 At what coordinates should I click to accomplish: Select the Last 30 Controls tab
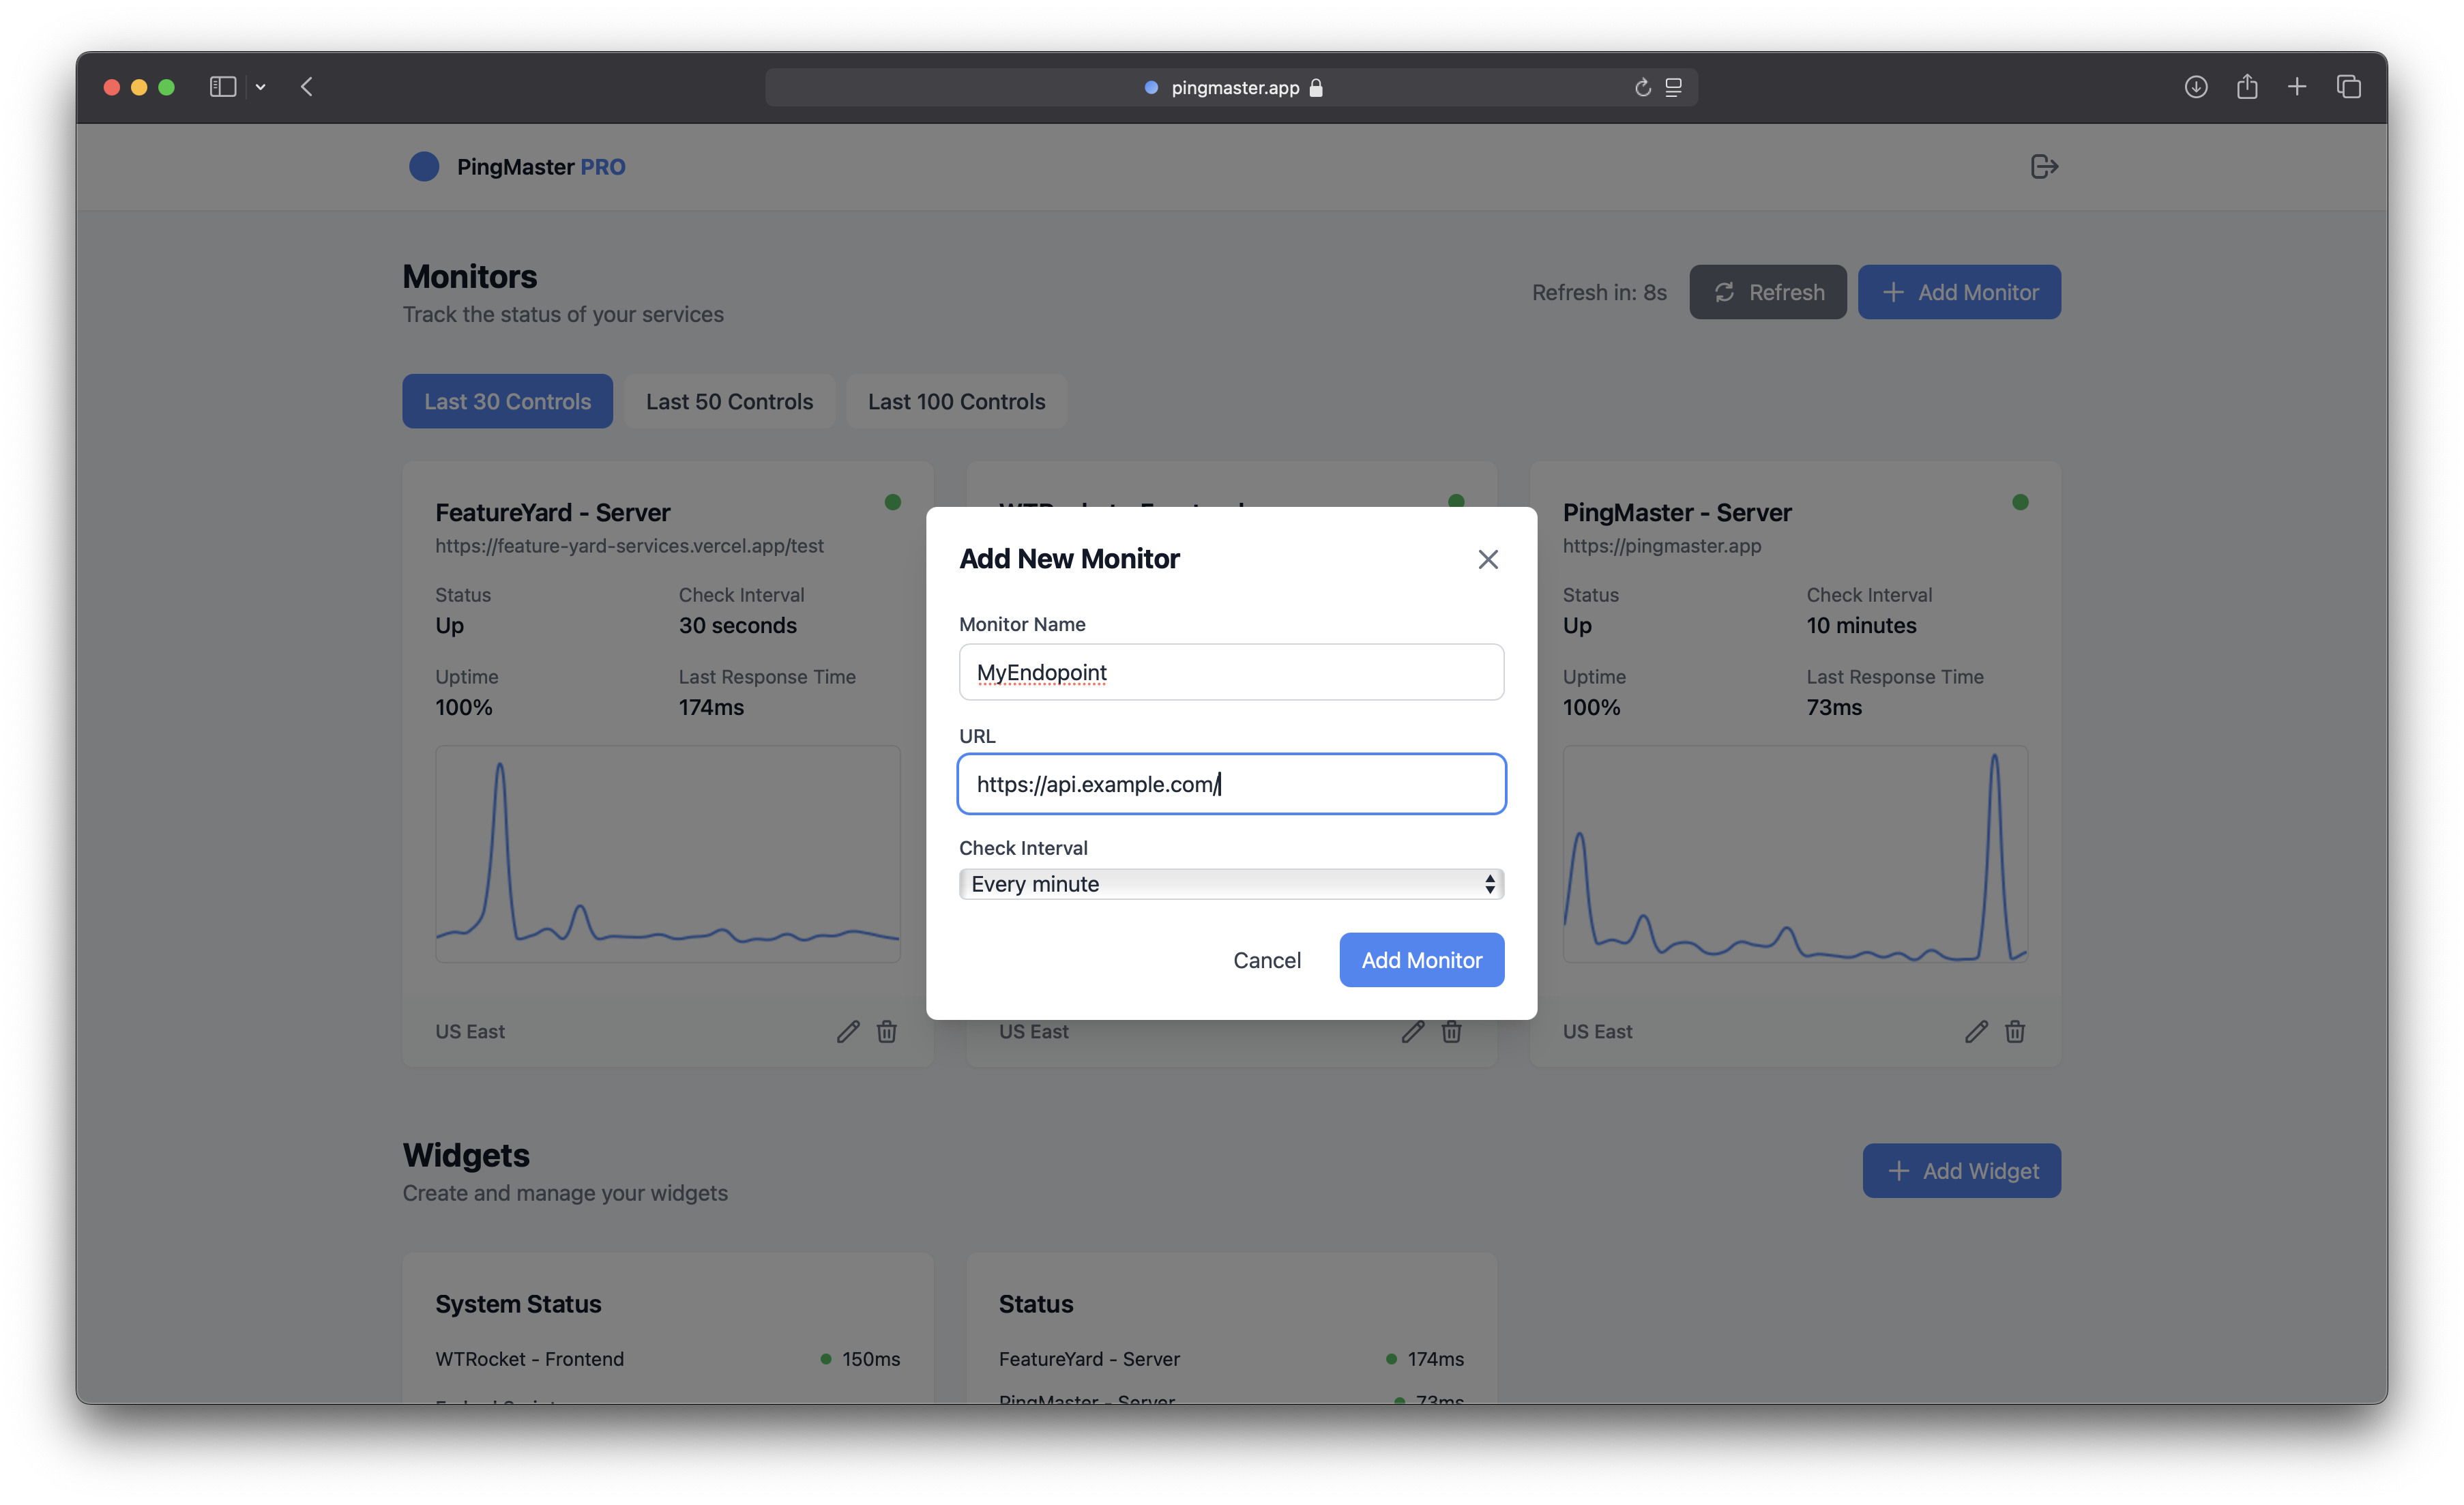507,401
